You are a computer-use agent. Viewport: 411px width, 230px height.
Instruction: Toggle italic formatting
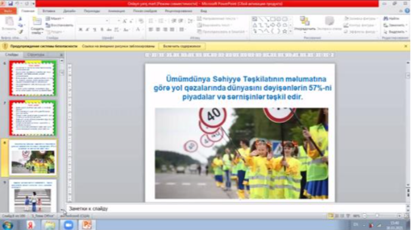[x=88, y=30]
